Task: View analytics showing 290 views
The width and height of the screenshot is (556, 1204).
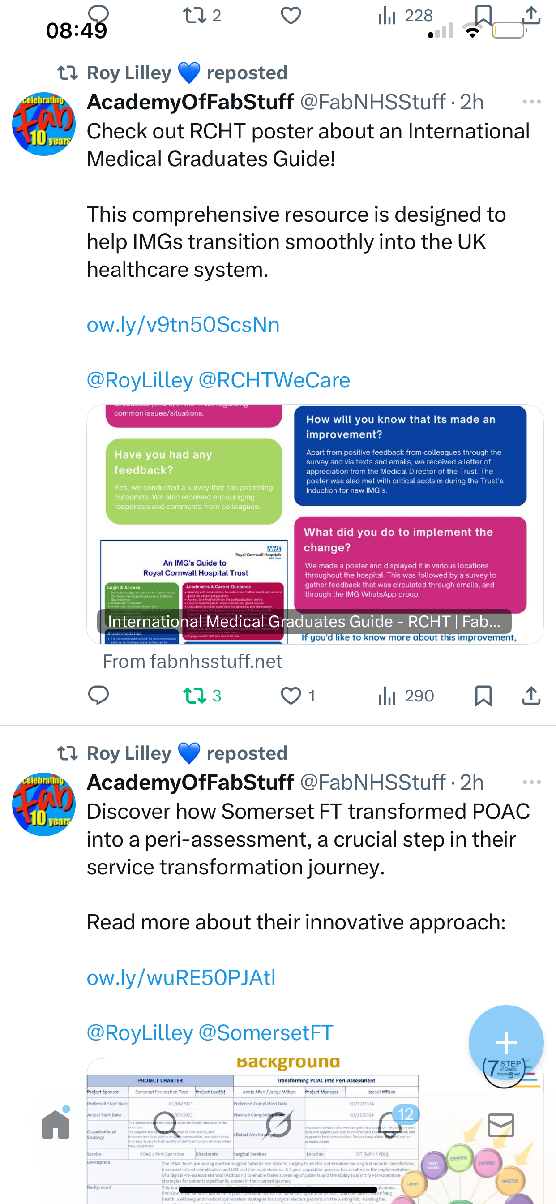Action: [x=406, y=696]
